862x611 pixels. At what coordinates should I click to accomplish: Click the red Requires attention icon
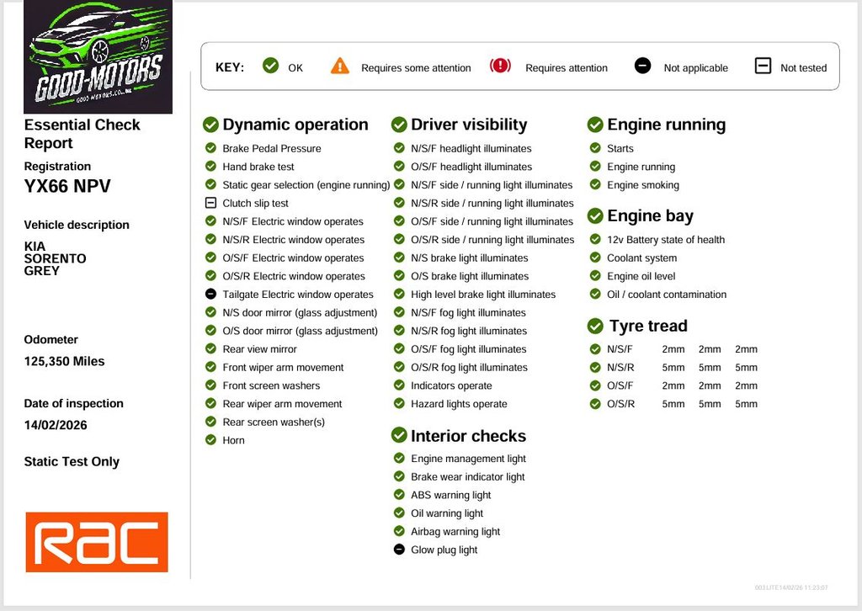500,66
